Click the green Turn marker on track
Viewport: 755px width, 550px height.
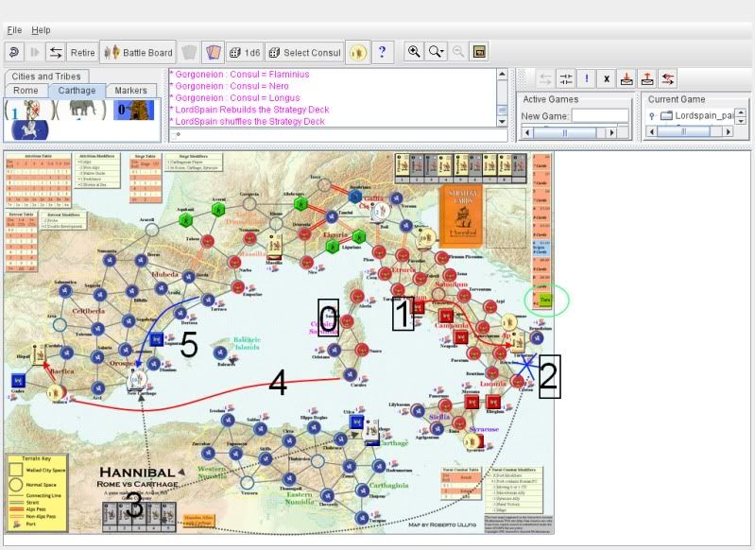coord(544,300)
